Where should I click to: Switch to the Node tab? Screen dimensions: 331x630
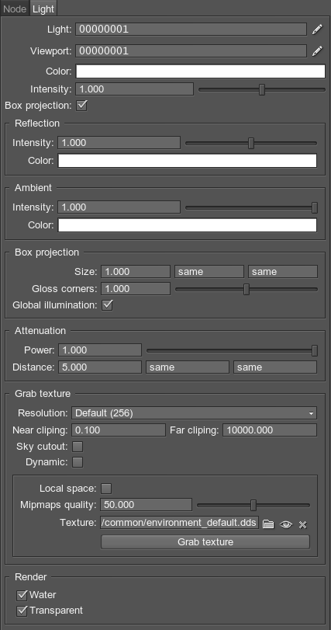point(15,9)
